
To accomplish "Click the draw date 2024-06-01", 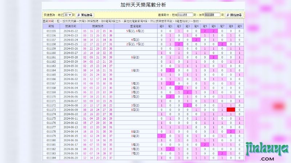I will click(71, 75).
